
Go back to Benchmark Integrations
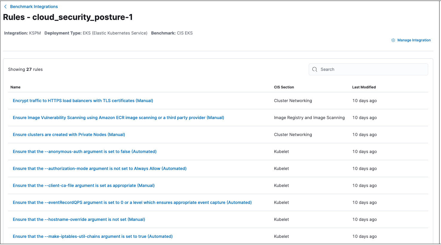point(34,6)
